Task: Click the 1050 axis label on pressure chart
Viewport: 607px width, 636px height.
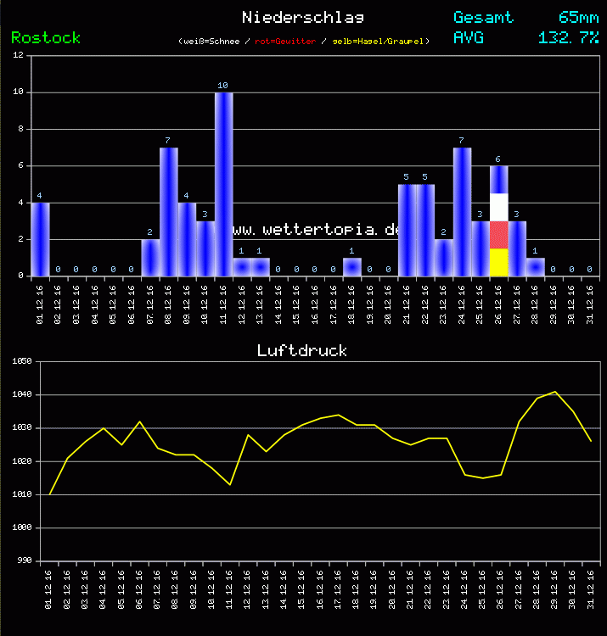Action: point(19,362)
